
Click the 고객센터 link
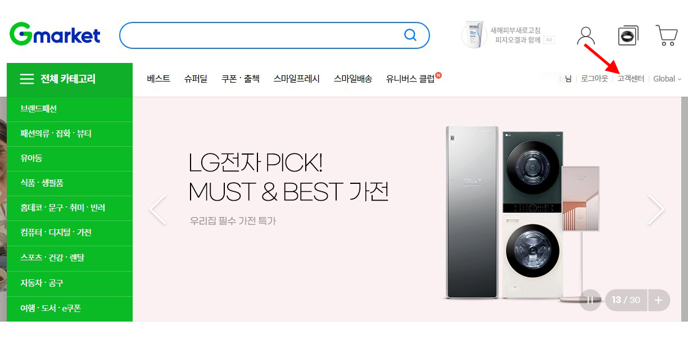[x=631, y=79]
